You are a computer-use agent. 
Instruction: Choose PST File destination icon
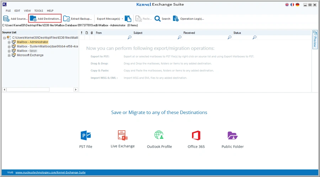[86, 135]
